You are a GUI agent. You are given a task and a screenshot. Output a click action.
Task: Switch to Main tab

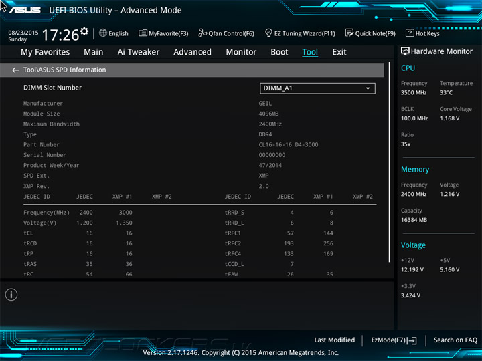click(x=94, y=52)
